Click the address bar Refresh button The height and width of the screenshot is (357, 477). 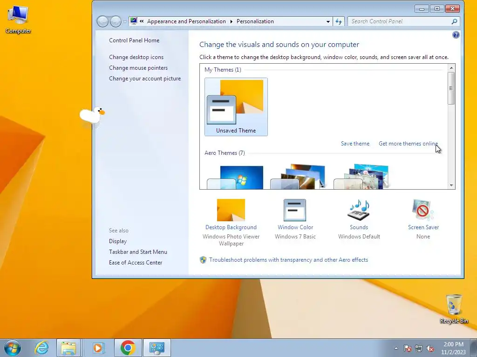[339, 21]
